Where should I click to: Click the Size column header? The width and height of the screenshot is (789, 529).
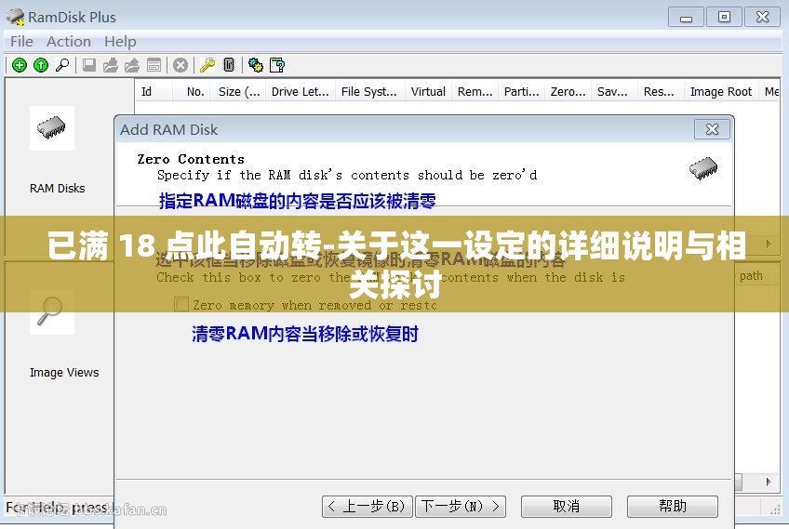coord(239,91)
